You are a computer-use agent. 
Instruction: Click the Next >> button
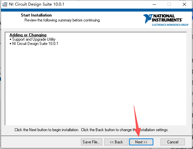(x=141, y=142)
